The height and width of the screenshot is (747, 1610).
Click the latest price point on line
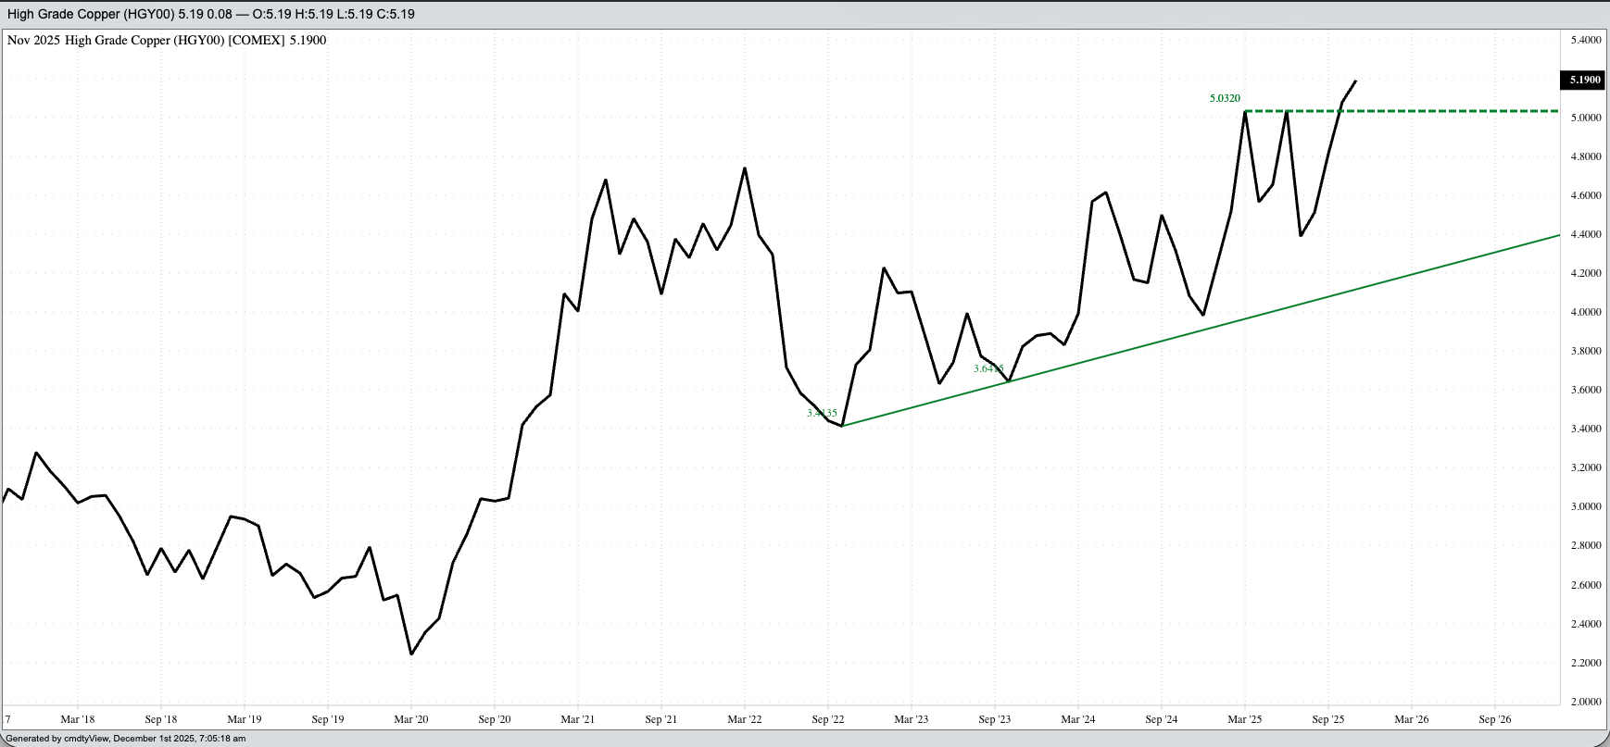coord(1356,81)
